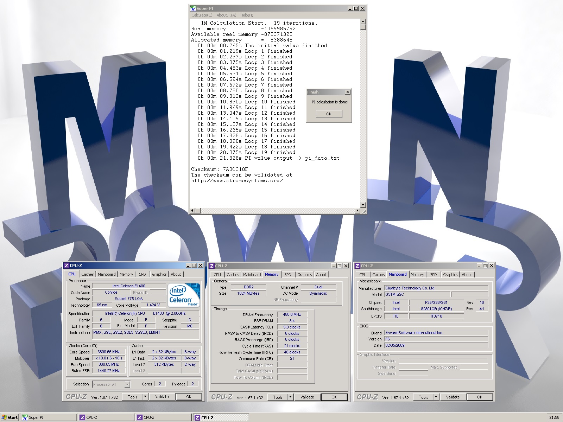This screenshot has height=422, width=563.
Task: Close the Finish dialog
Action: point(348,92)
